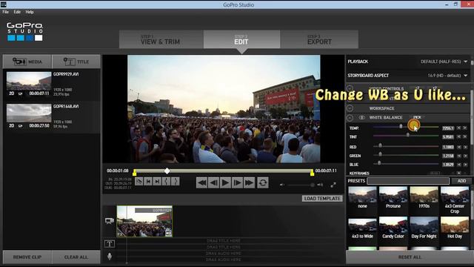This screenshot has width=474, height=267.
Task: Click the FX badge on timeline clip
Action: click(x=120, y=234)
